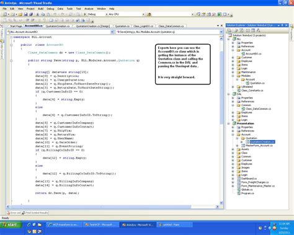Open the Save method members dropdown

[x=221, y=32]
